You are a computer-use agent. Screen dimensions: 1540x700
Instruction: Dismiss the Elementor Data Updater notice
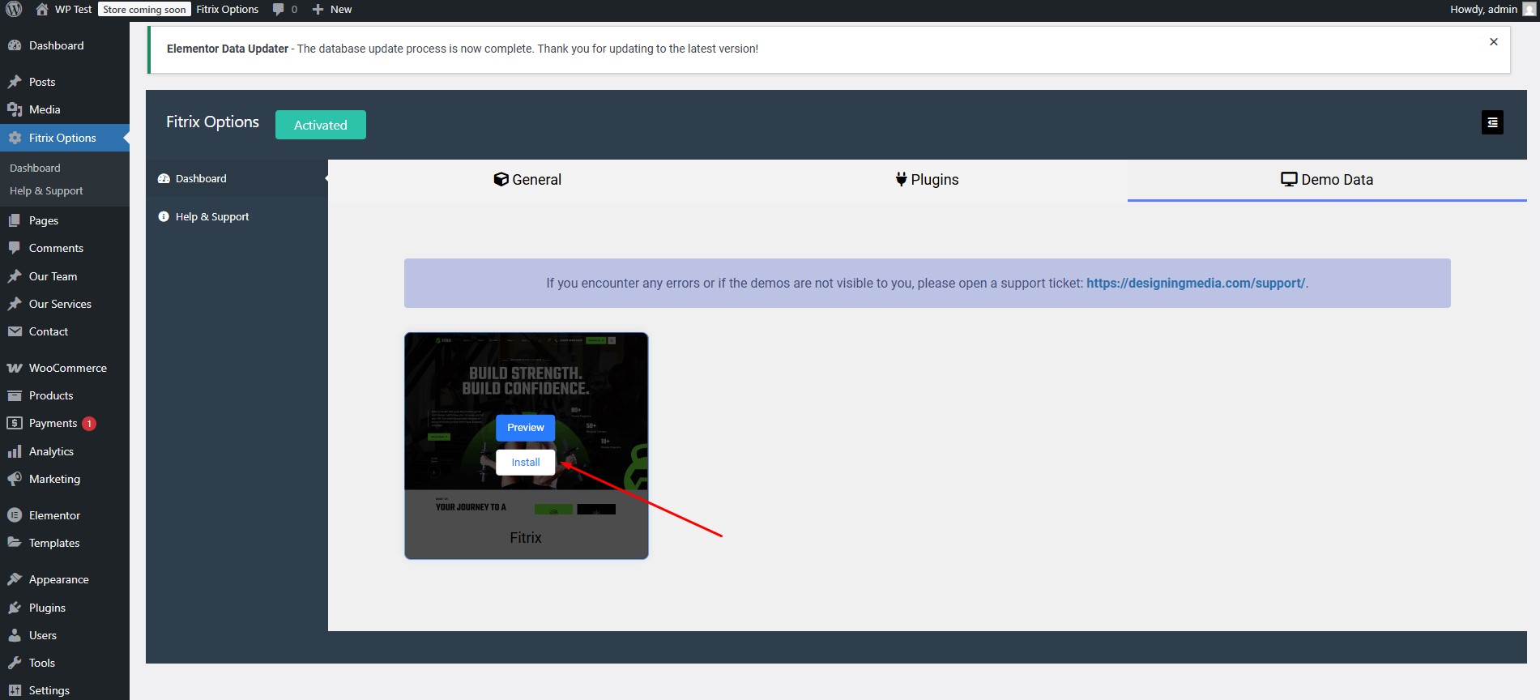click(1493, 42)
